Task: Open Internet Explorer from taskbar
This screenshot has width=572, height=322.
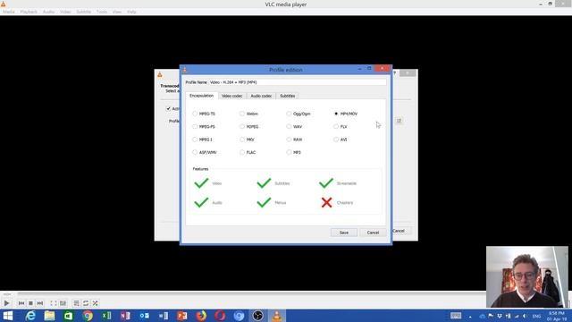Action: 30,316
